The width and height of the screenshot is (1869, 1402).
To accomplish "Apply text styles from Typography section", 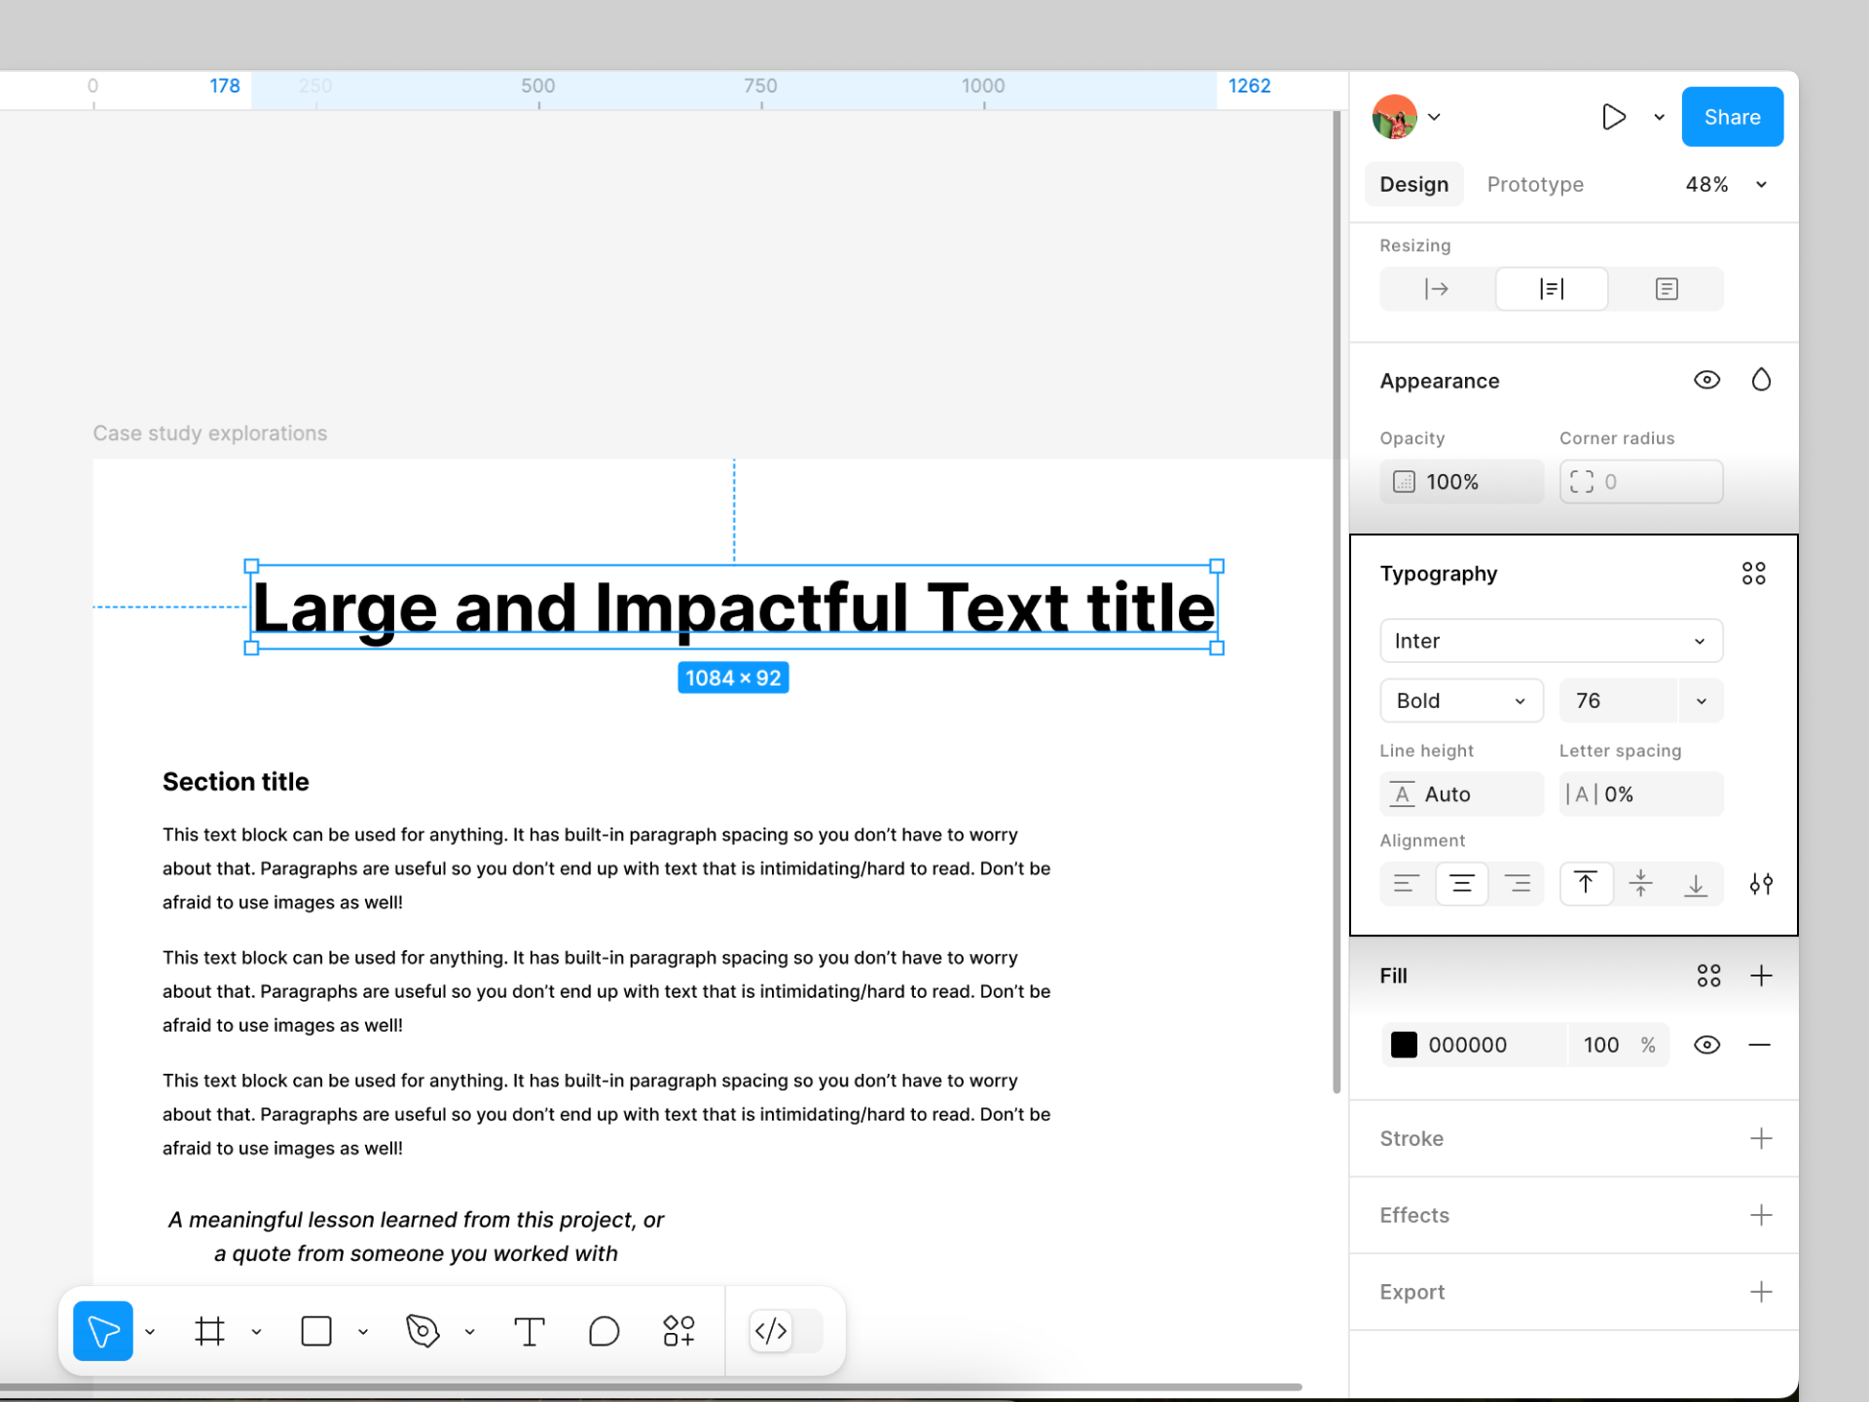I will coord(1753,573).
